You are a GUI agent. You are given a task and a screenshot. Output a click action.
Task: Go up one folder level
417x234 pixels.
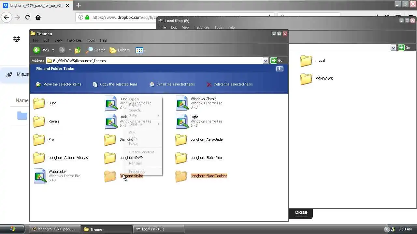click(x=78, y=50)
